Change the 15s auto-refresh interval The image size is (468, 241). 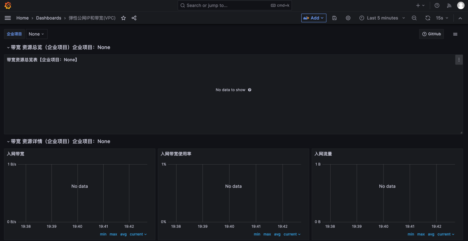click(442, 18)
